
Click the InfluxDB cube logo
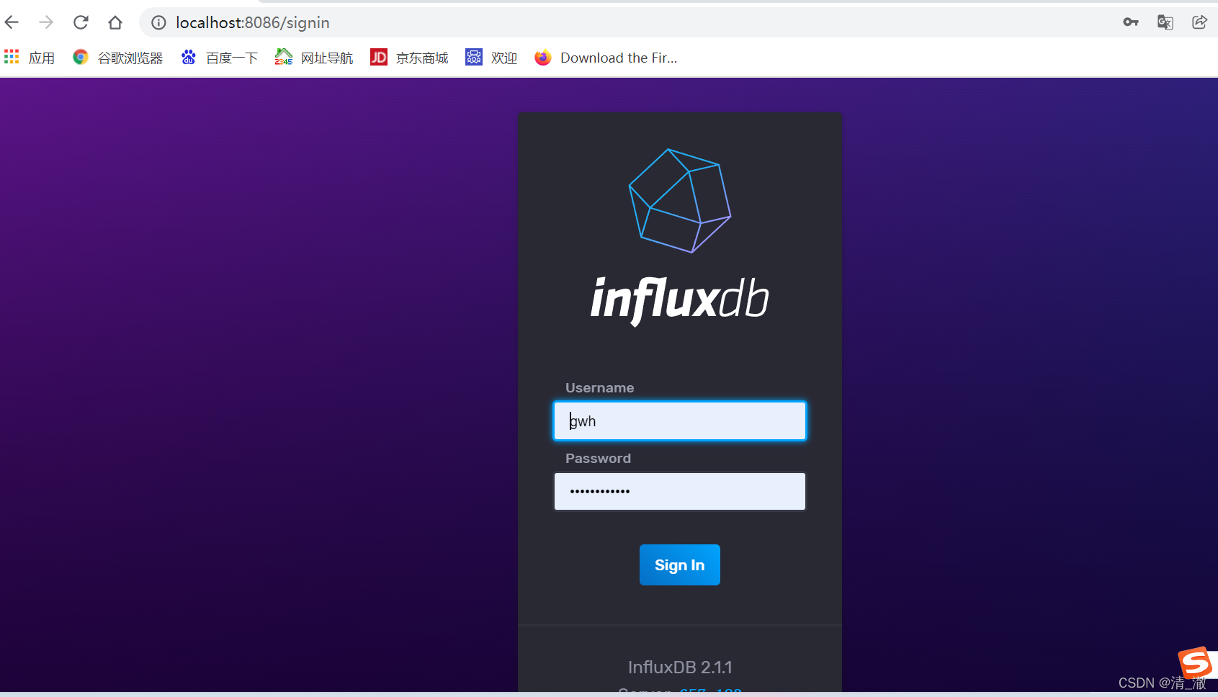click(680, 201)
